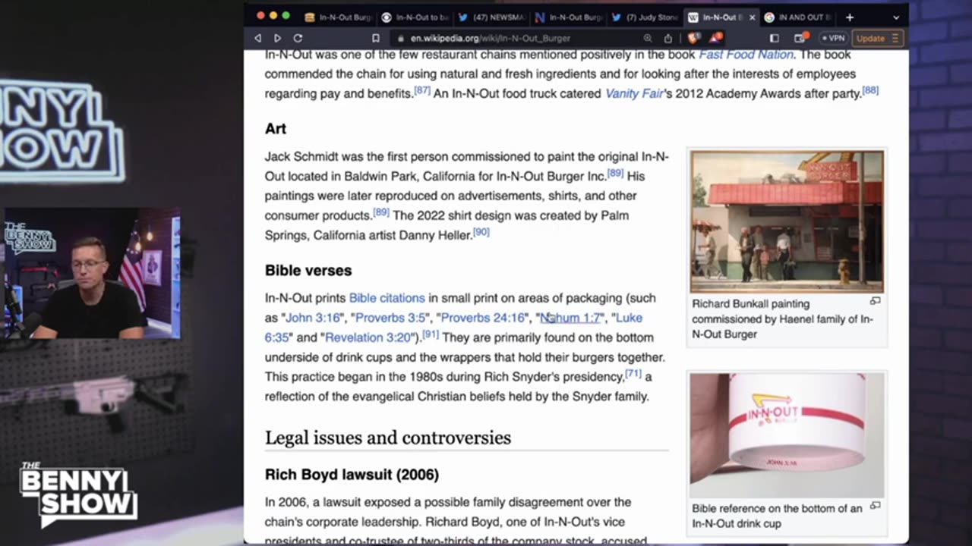972x546 pixels.
Task: Switch to the IN AND OUT Google tab
Action: coord(798,17)
